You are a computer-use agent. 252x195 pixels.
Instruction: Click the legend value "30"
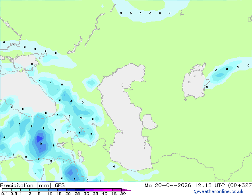(87, 193)
